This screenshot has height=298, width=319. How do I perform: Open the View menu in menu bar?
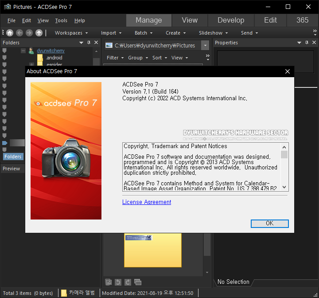coord(43,20)
